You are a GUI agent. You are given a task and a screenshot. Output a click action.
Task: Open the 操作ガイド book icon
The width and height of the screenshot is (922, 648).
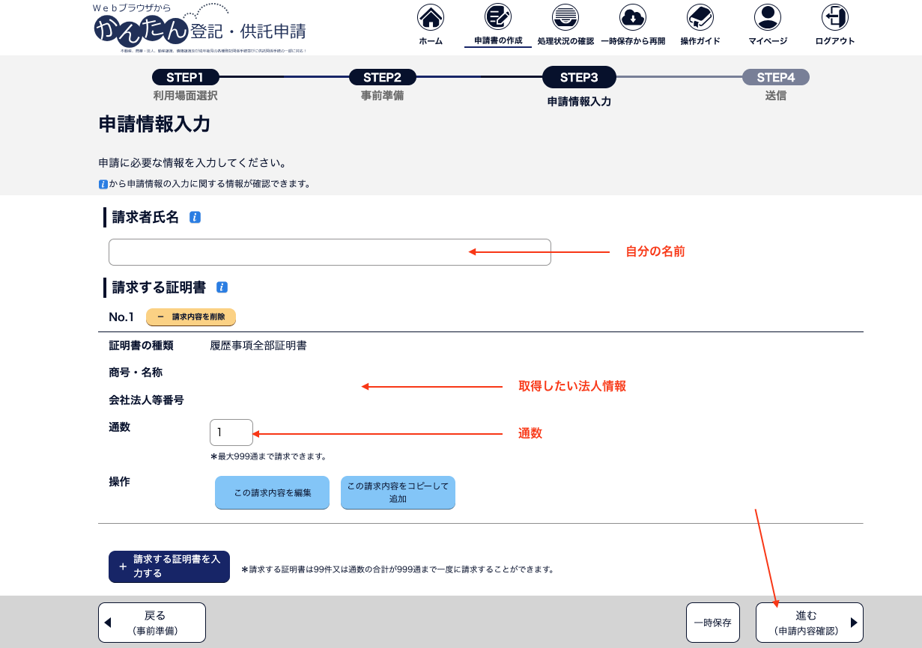point(700,17)
